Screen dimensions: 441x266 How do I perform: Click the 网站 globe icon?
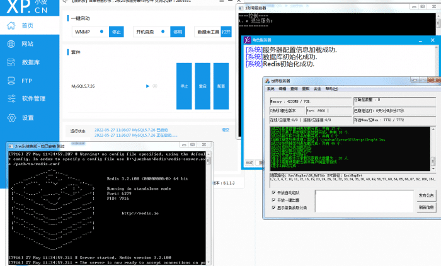[x=11, y=44]
